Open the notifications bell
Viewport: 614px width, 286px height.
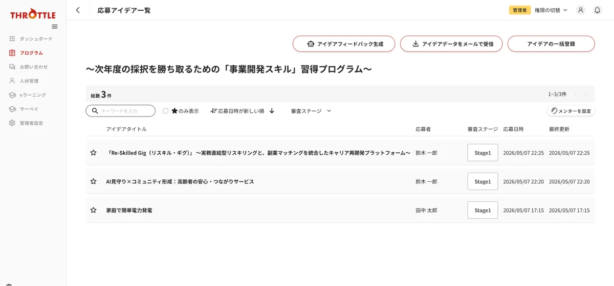coord(597,10)
